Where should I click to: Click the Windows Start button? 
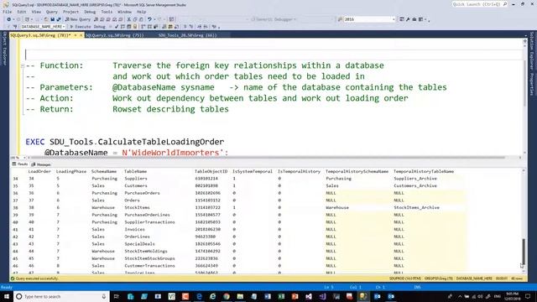pos(6,296)
